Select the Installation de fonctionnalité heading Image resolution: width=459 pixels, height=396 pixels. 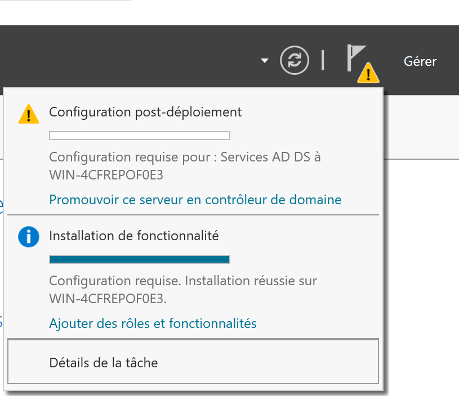[134, 236]
